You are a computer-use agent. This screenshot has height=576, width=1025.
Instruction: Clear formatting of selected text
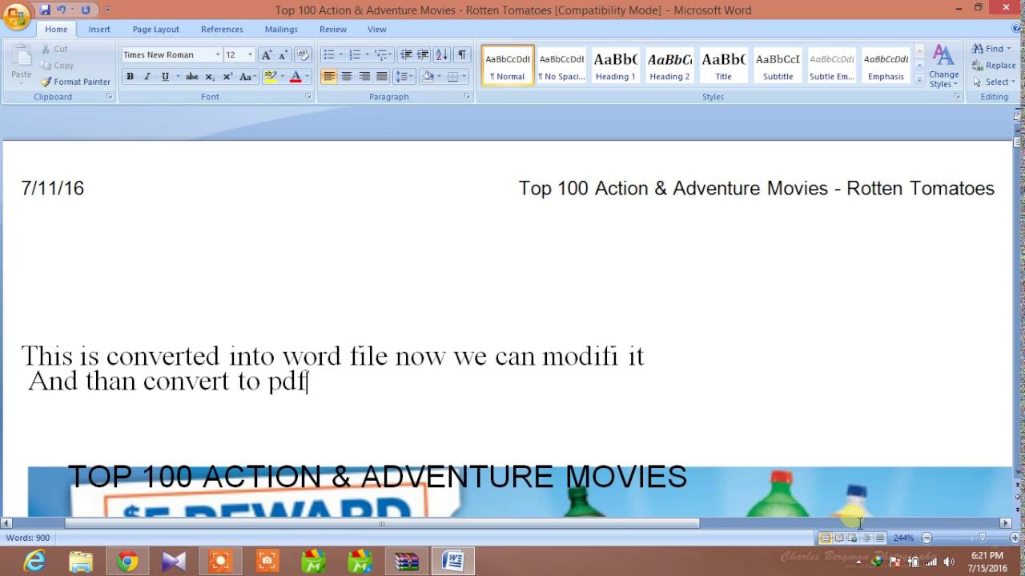pos(303,54)
